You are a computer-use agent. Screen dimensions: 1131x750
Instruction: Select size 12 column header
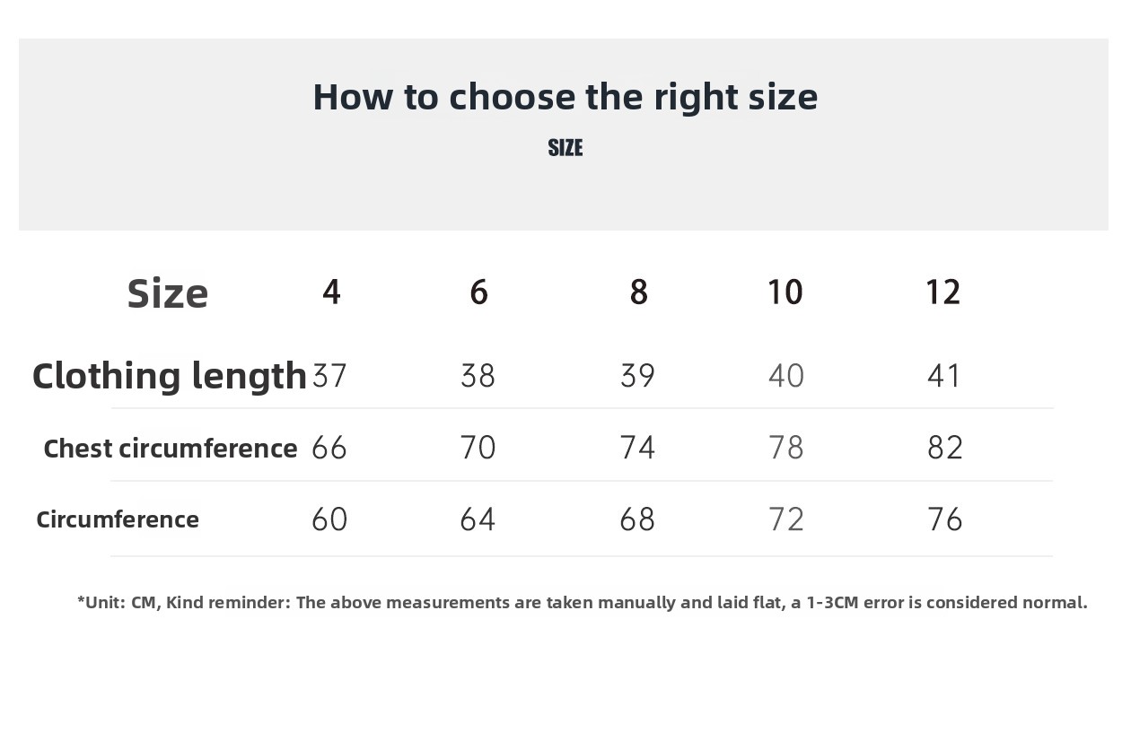point(943,292)
